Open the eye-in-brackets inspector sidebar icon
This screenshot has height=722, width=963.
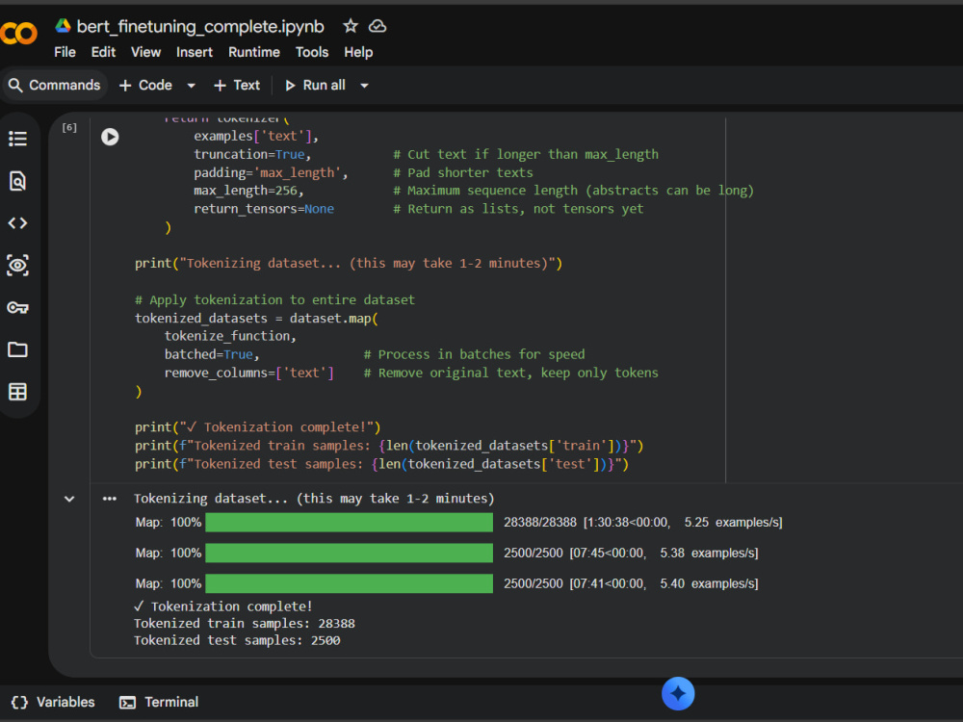pos(17,266)
